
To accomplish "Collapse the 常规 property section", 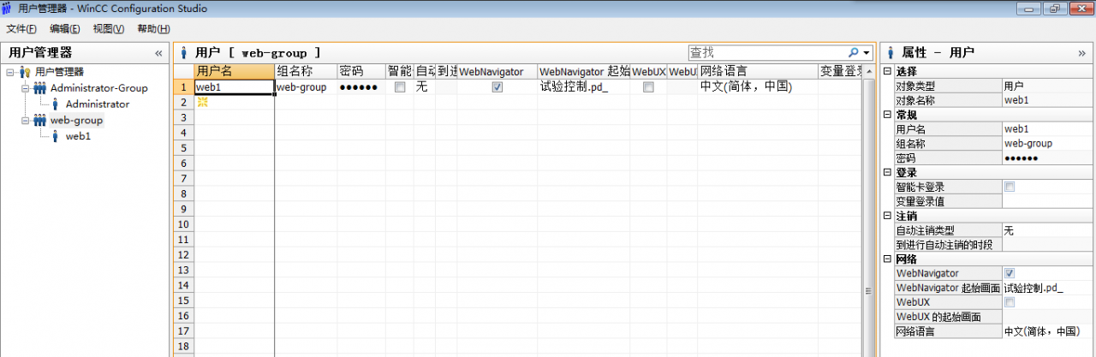I will (x=888, y=115).
